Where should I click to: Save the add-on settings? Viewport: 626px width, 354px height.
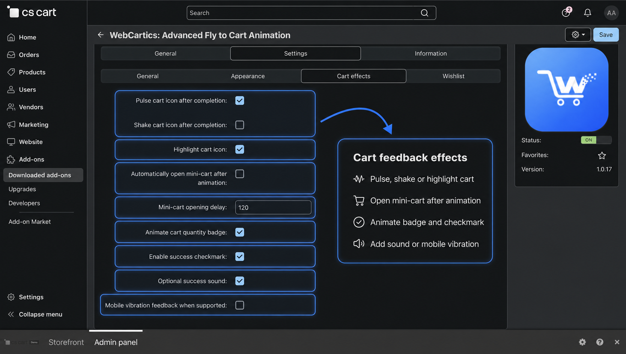click(606, 35)
